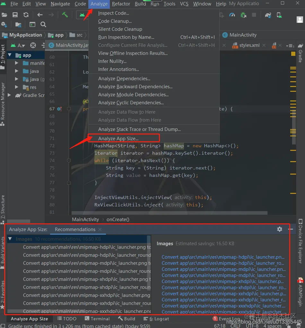The image size is (305, 328).
Task: Show the hidden editor tabs dropdown
Action: coord(290,46)
